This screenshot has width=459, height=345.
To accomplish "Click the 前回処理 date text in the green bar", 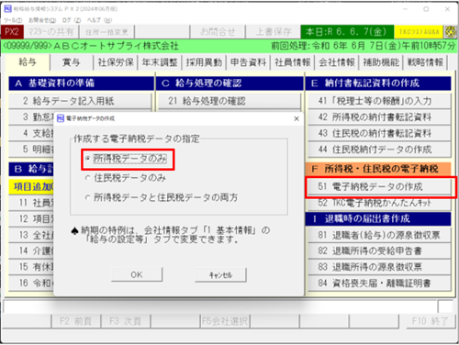I will coord(364,46).
